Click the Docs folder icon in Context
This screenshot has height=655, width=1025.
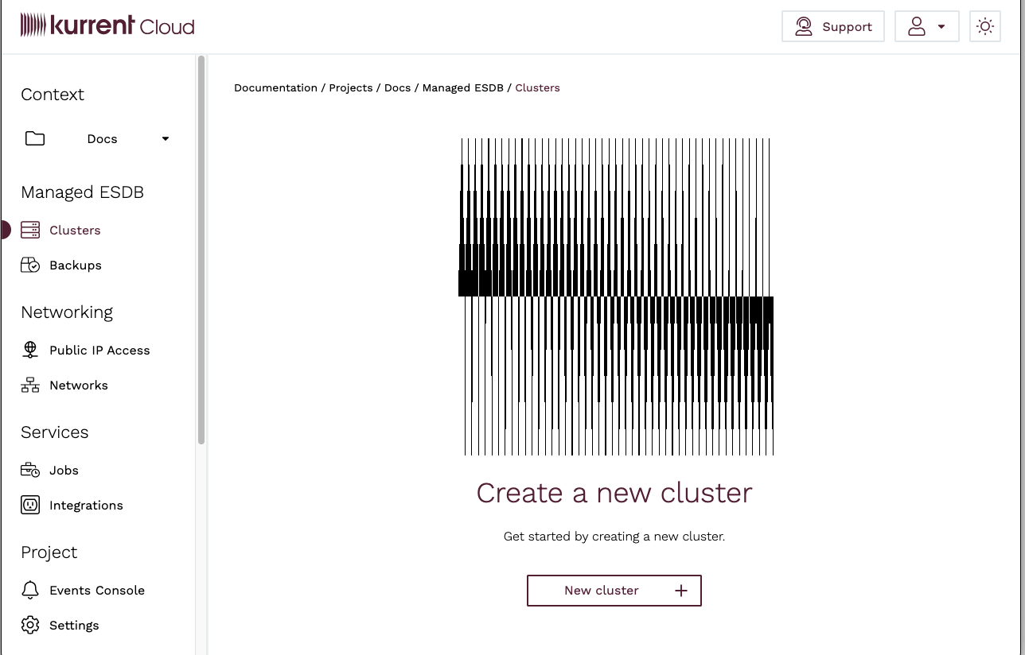coord(35,139)
